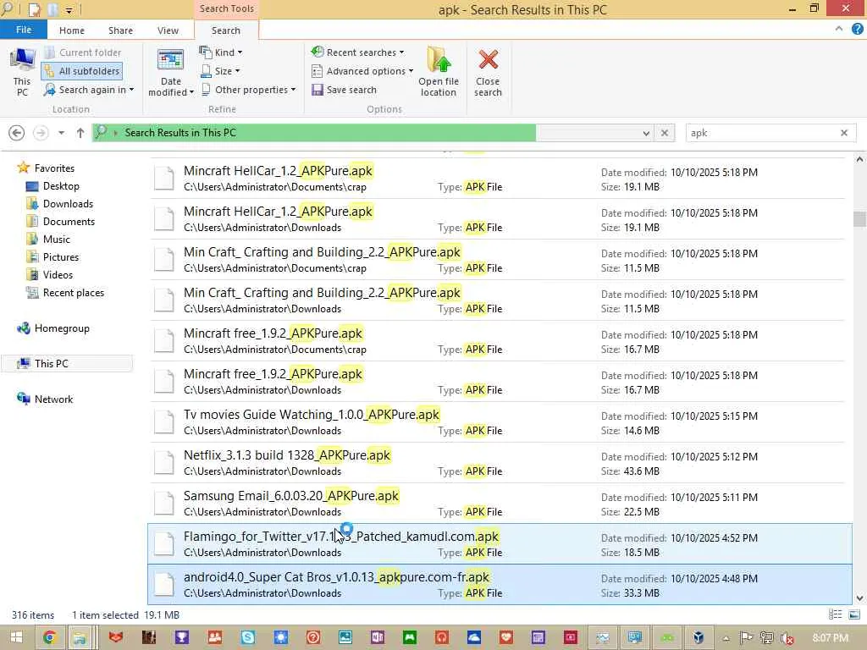Viewport: 867px width, 650px height.
Task: Click the This PC search location icon
Action: tap(22, 73)
